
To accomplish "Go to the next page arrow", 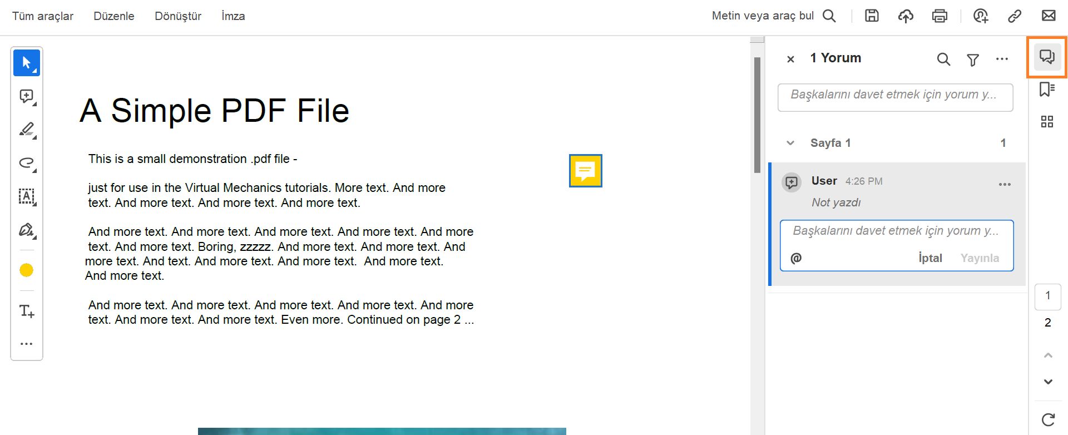I will (1048, 382).
